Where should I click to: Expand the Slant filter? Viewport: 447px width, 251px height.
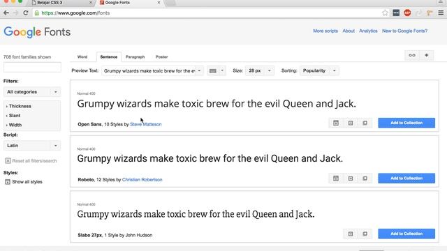coord(14,116)
